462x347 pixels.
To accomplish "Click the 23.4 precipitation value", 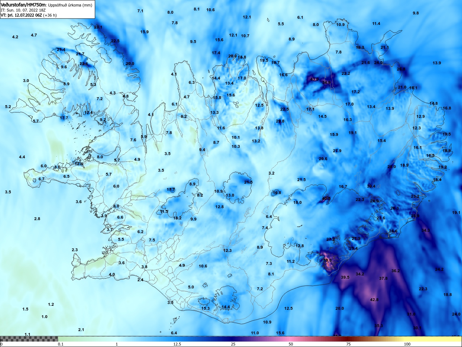I will tap(353, 248).
